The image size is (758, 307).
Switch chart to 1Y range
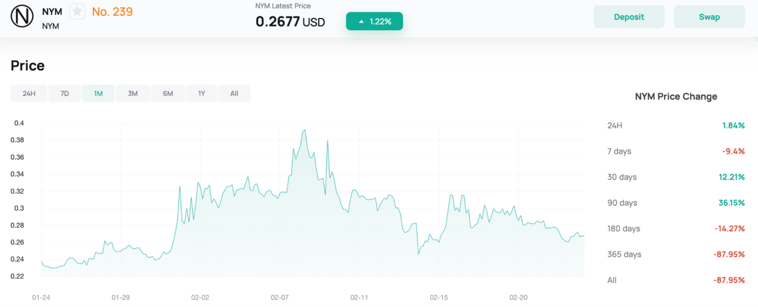coord(202,93)
